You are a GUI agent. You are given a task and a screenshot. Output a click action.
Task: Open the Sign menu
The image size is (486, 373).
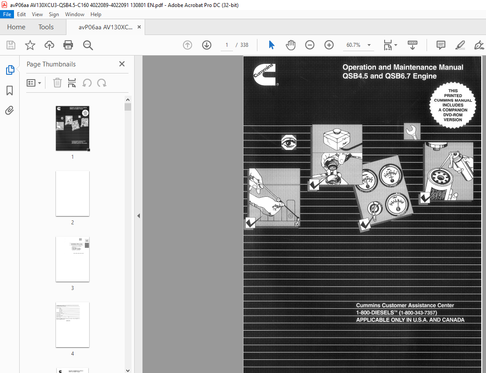(x=54, y=14)
